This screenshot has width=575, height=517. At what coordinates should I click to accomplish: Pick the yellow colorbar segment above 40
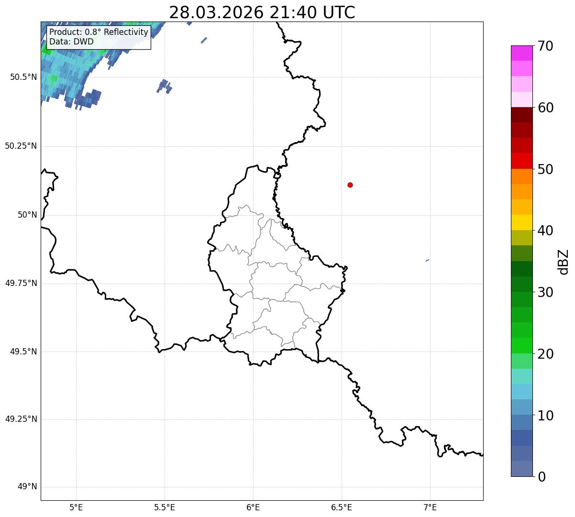tap(521, 222)
